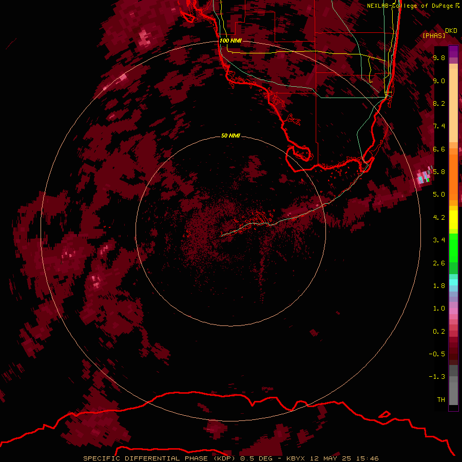Viewport: 462px width, 462px height.
Task: Click the cyan-green high KDP storm cell
Action: [425, 178]
